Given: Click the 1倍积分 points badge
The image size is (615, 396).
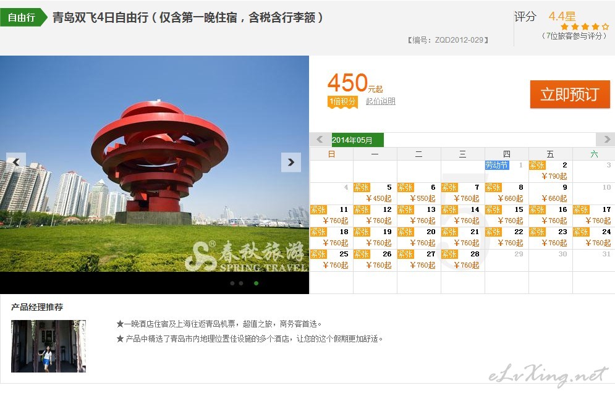Looking at the screenshot, I should [x=342, y=102].
